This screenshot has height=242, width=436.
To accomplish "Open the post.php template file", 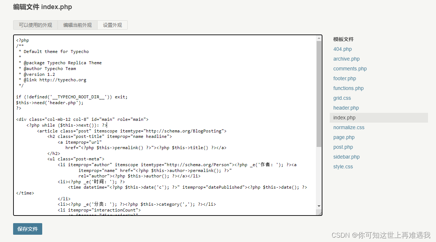I will point(342,147).
